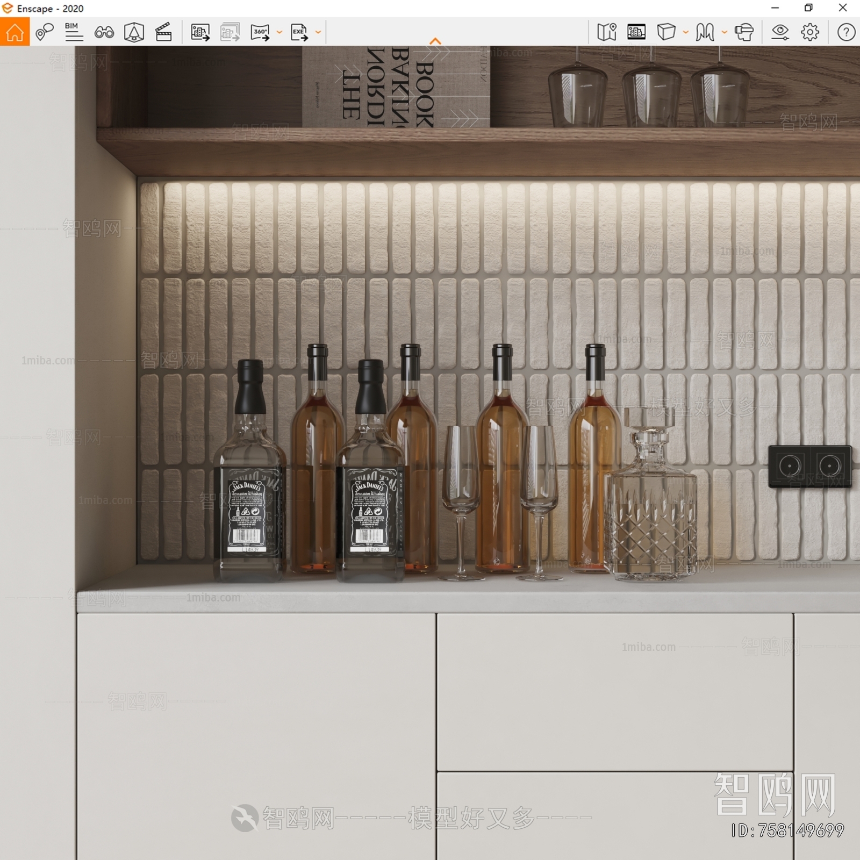Screen dimensions: 860x860
Task: Toggle the mini map icon
Action: 606,32
